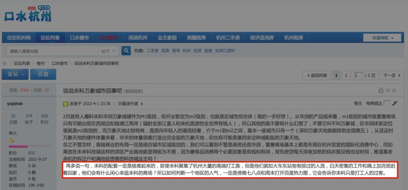Viewport: 408px width, 190px height.
Task: Click the page number input box
Action: point(358,75)
